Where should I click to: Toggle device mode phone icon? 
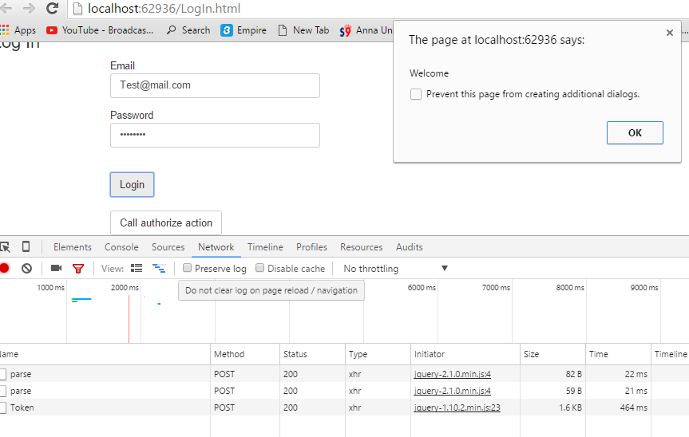pyautogui.click(x=26, y=247)
